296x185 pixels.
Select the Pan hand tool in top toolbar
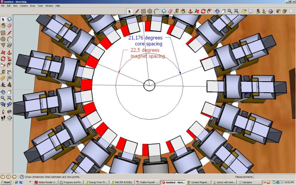click(x=224, y=11)
